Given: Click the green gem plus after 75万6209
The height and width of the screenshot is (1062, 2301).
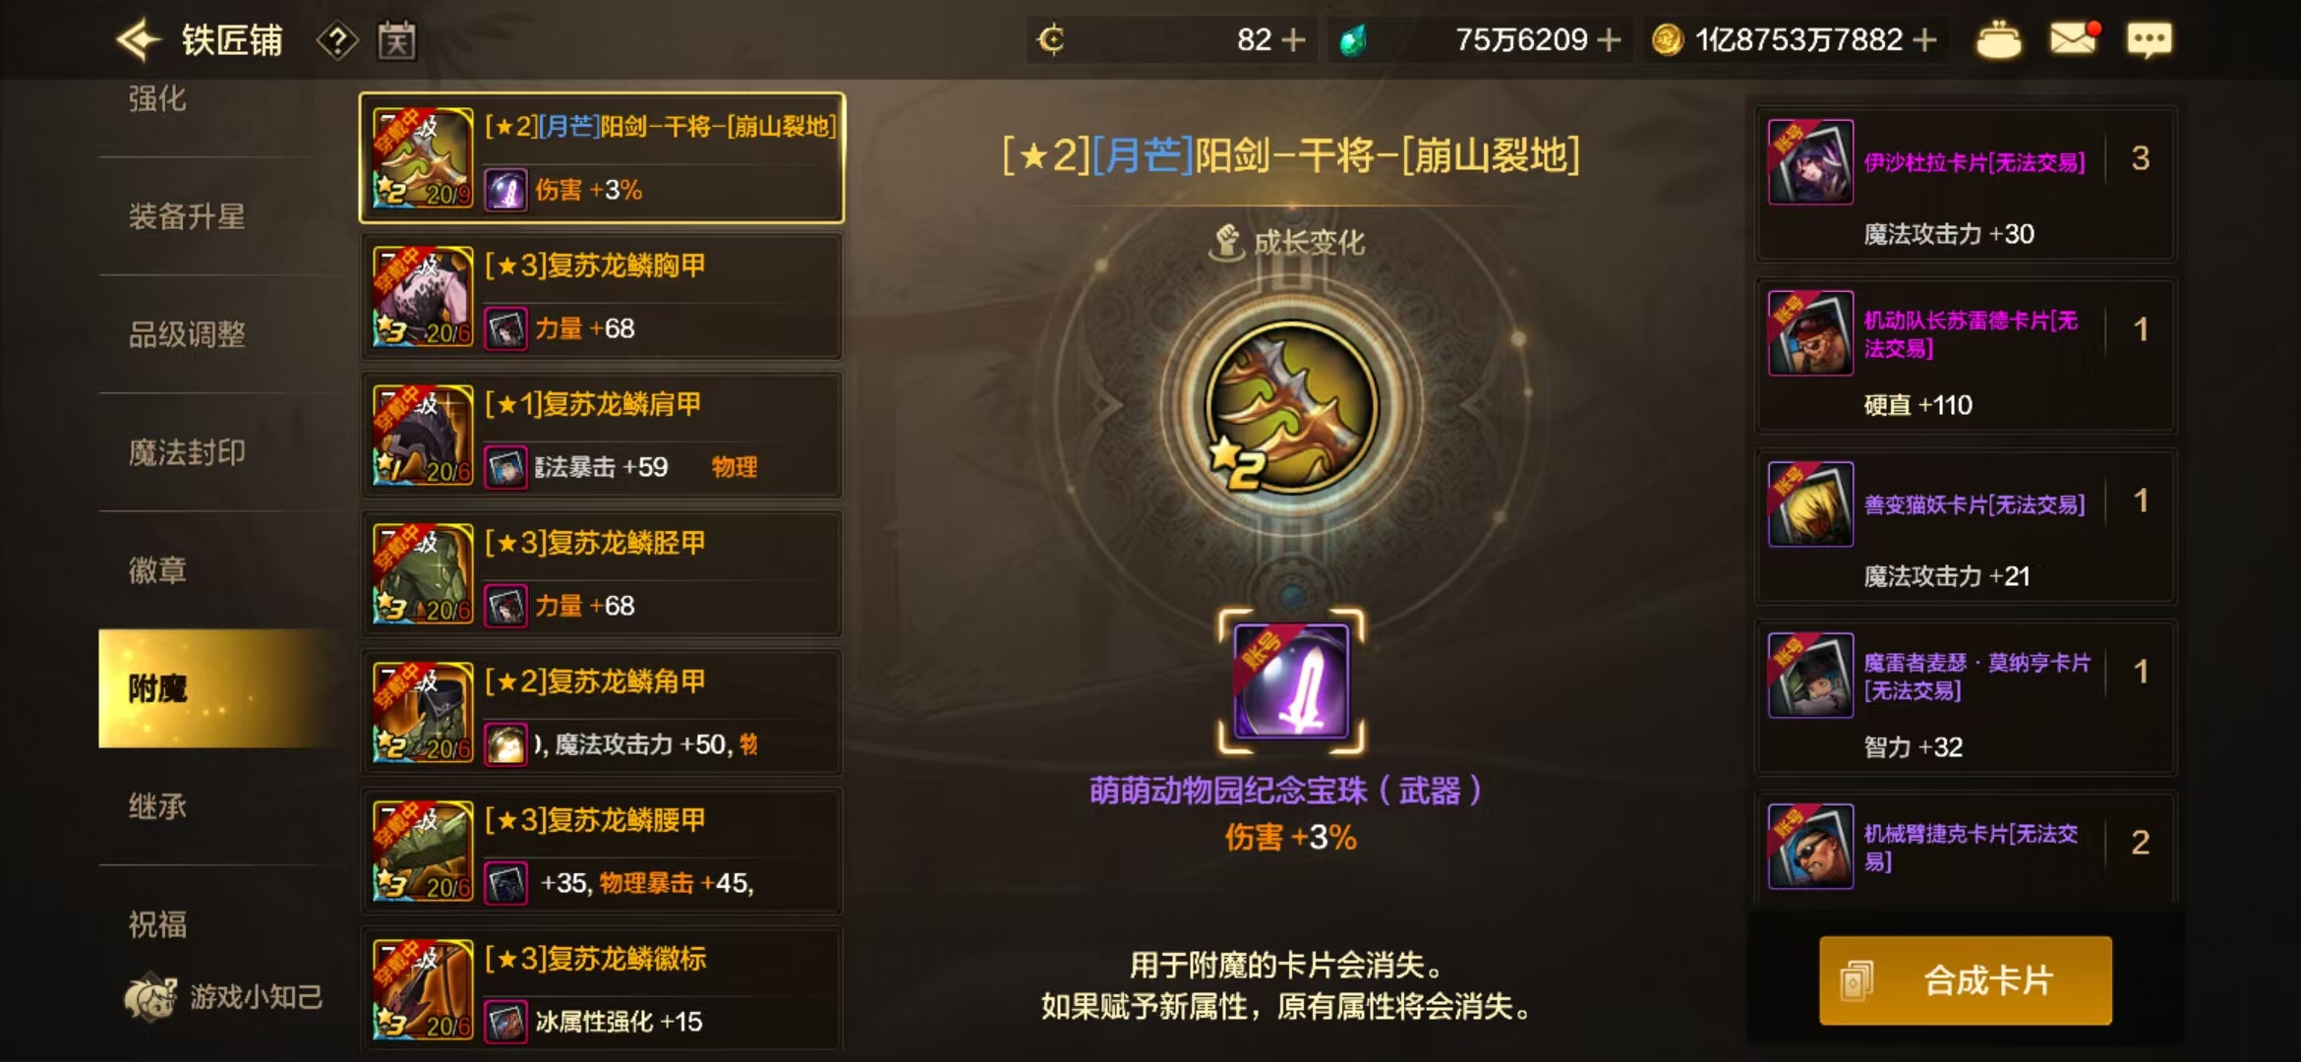Looking at the screenshot, I should point(1609,40).
